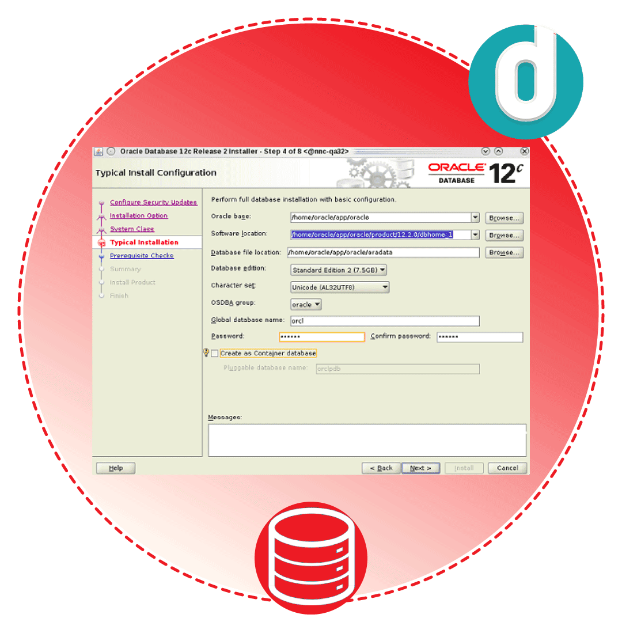Screen dimensions: 622x622
Task: Browse for the Oracle base directory
Action: [x=504, y=218]
